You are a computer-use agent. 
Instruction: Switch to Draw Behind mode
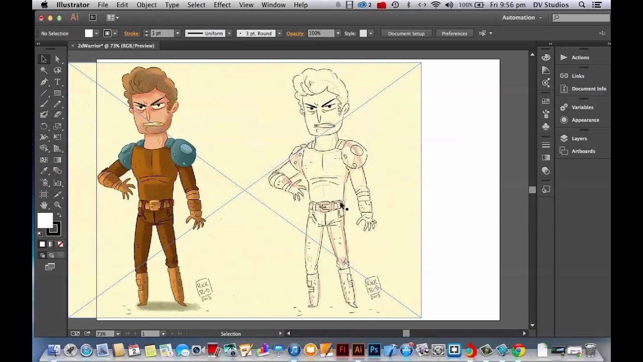51,255
